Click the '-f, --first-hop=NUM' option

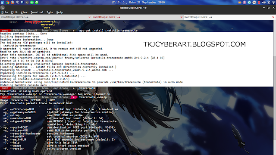[19, 109]
